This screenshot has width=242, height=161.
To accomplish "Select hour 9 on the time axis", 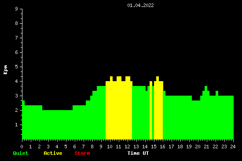I will click(101, 147).
